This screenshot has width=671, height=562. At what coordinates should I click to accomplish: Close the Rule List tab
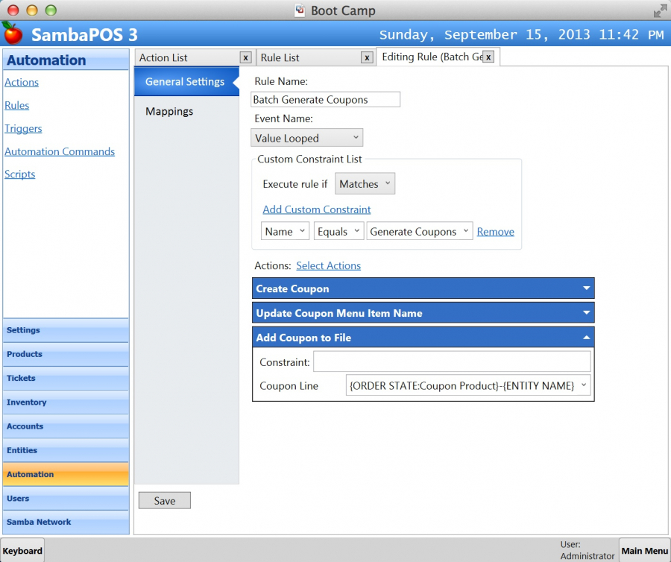click(366, 57)
